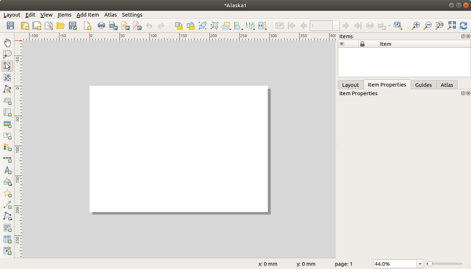Open the Layout tab in side panel

tap(350, 85)
